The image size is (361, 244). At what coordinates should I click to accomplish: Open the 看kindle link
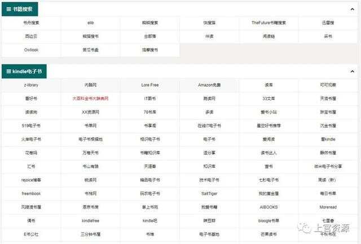328,140
